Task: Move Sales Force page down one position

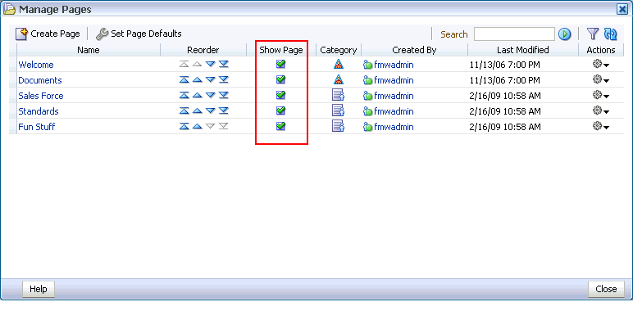Action: pos(211,96)
